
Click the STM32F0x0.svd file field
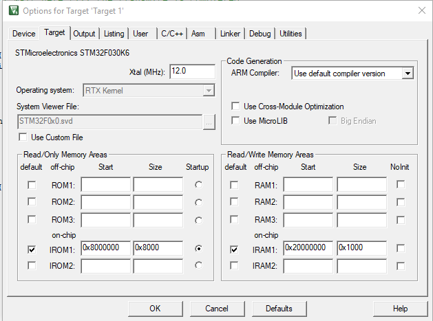click(110, 122)
